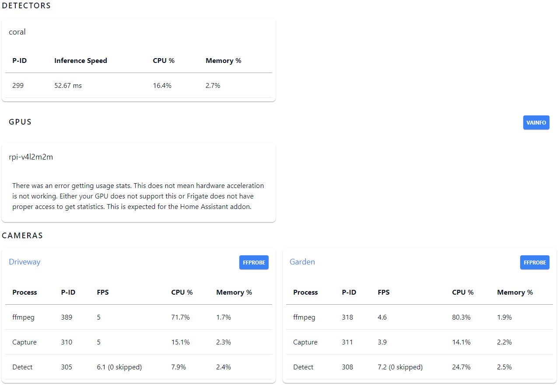Click the DETECTORS section header
Screen dimensions: 560x386
[x=26, y=6]
